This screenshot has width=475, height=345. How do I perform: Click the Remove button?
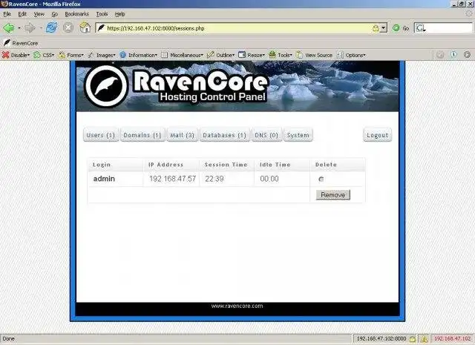point(333,195)
